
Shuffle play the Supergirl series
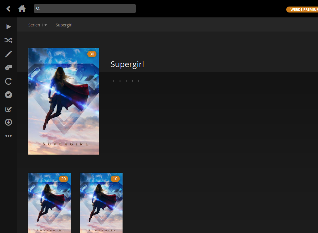pos(9,40)
